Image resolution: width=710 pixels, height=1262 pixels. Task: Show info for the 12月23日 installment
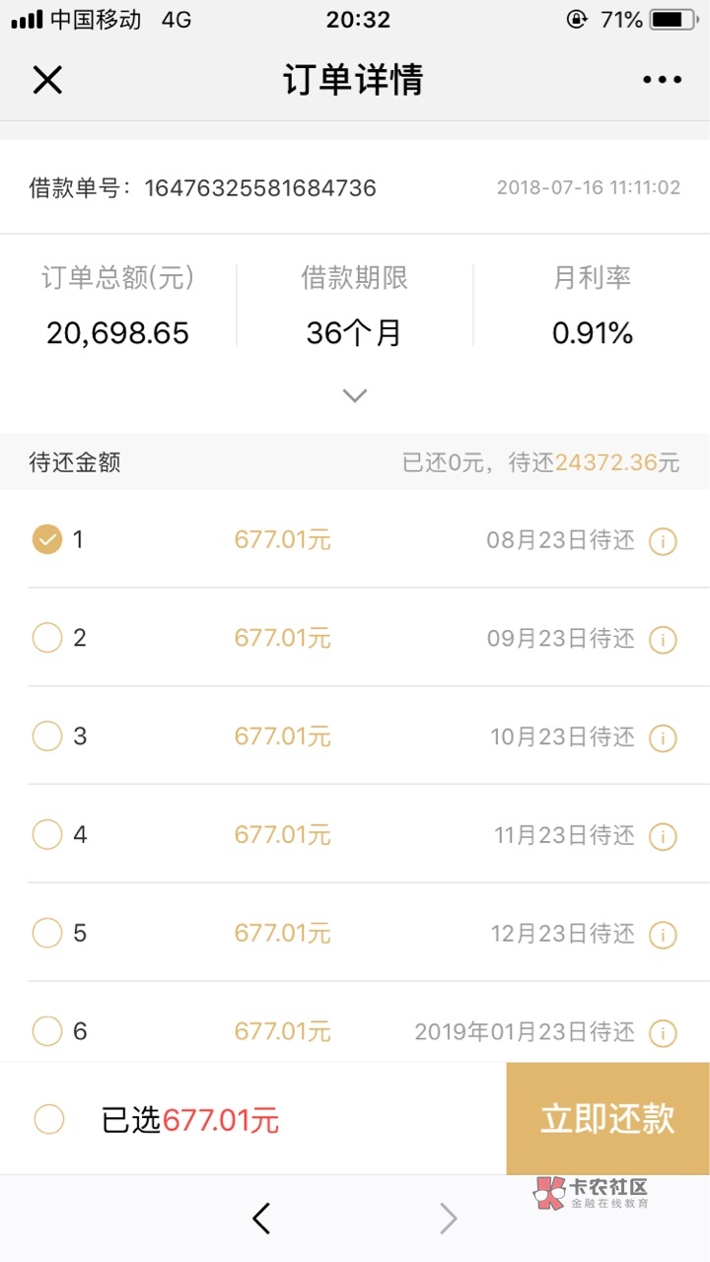[663, 935]
